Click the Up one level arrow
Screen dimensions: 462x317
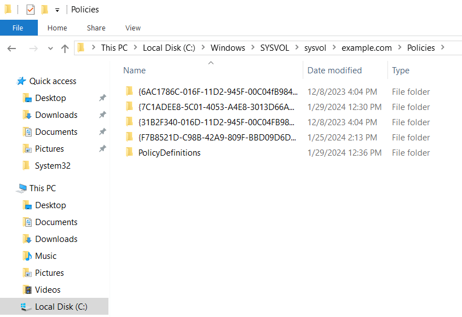pyautogui.click(x=65, y=48)
